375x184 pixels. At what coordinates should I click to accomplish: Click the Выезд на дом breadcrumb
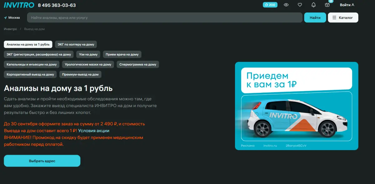coord(34,29)
